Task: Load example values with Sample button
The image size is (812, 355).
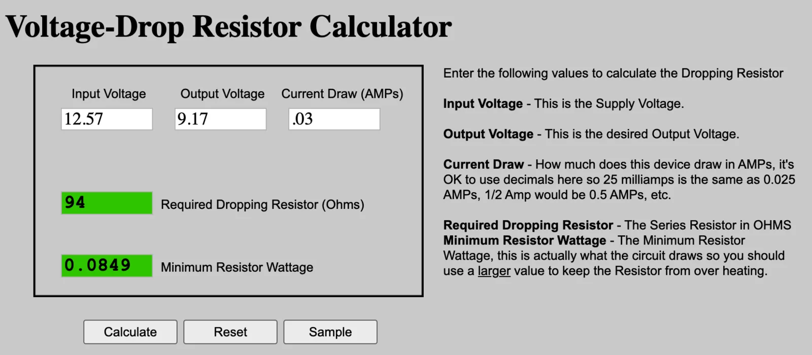Action: pos(330,332)
